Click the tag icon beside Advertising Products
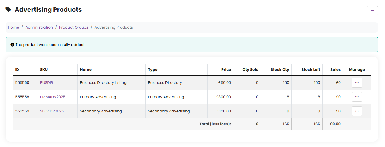Image resolution: width=385 pixels, height=147 pixels. click(8, 9)
